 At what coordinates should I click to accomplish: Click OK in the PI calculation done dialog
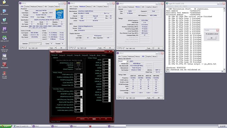[211, 38]
